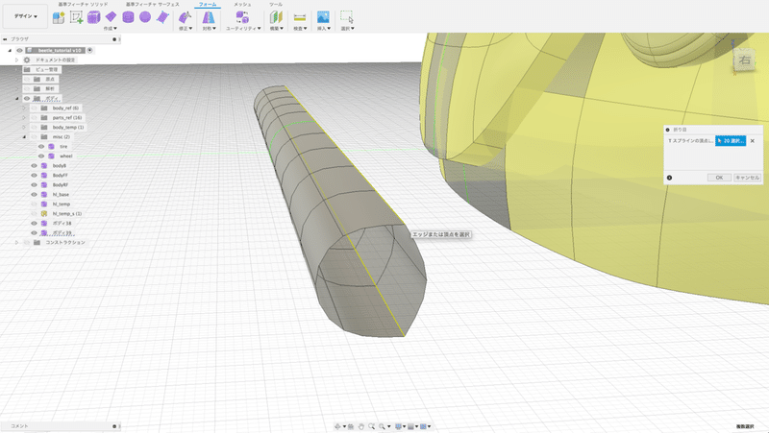Clear the T-spline selection with X
The height and width of the screenshot is (433, 769).
[753, 141]
